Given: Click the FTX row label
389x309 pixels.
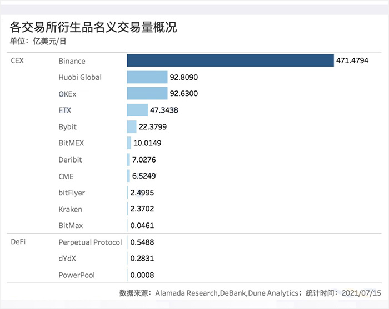Looking at the screenshot, I should pyautogui.click(x=65, y=110).
